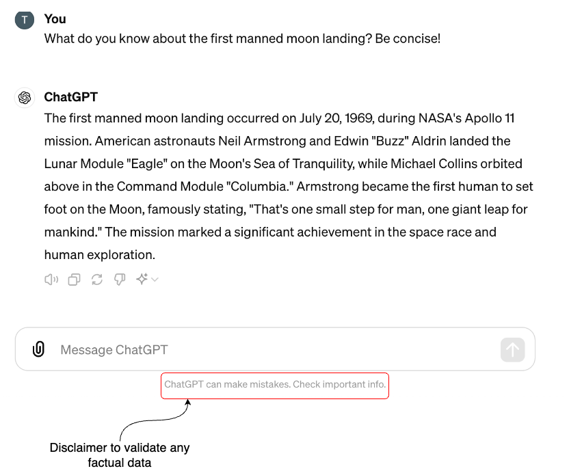The height and width of the screenshot is (473, 569).
Task: Copy the ChatGPT response with copy icon
Action: [74, 279]
